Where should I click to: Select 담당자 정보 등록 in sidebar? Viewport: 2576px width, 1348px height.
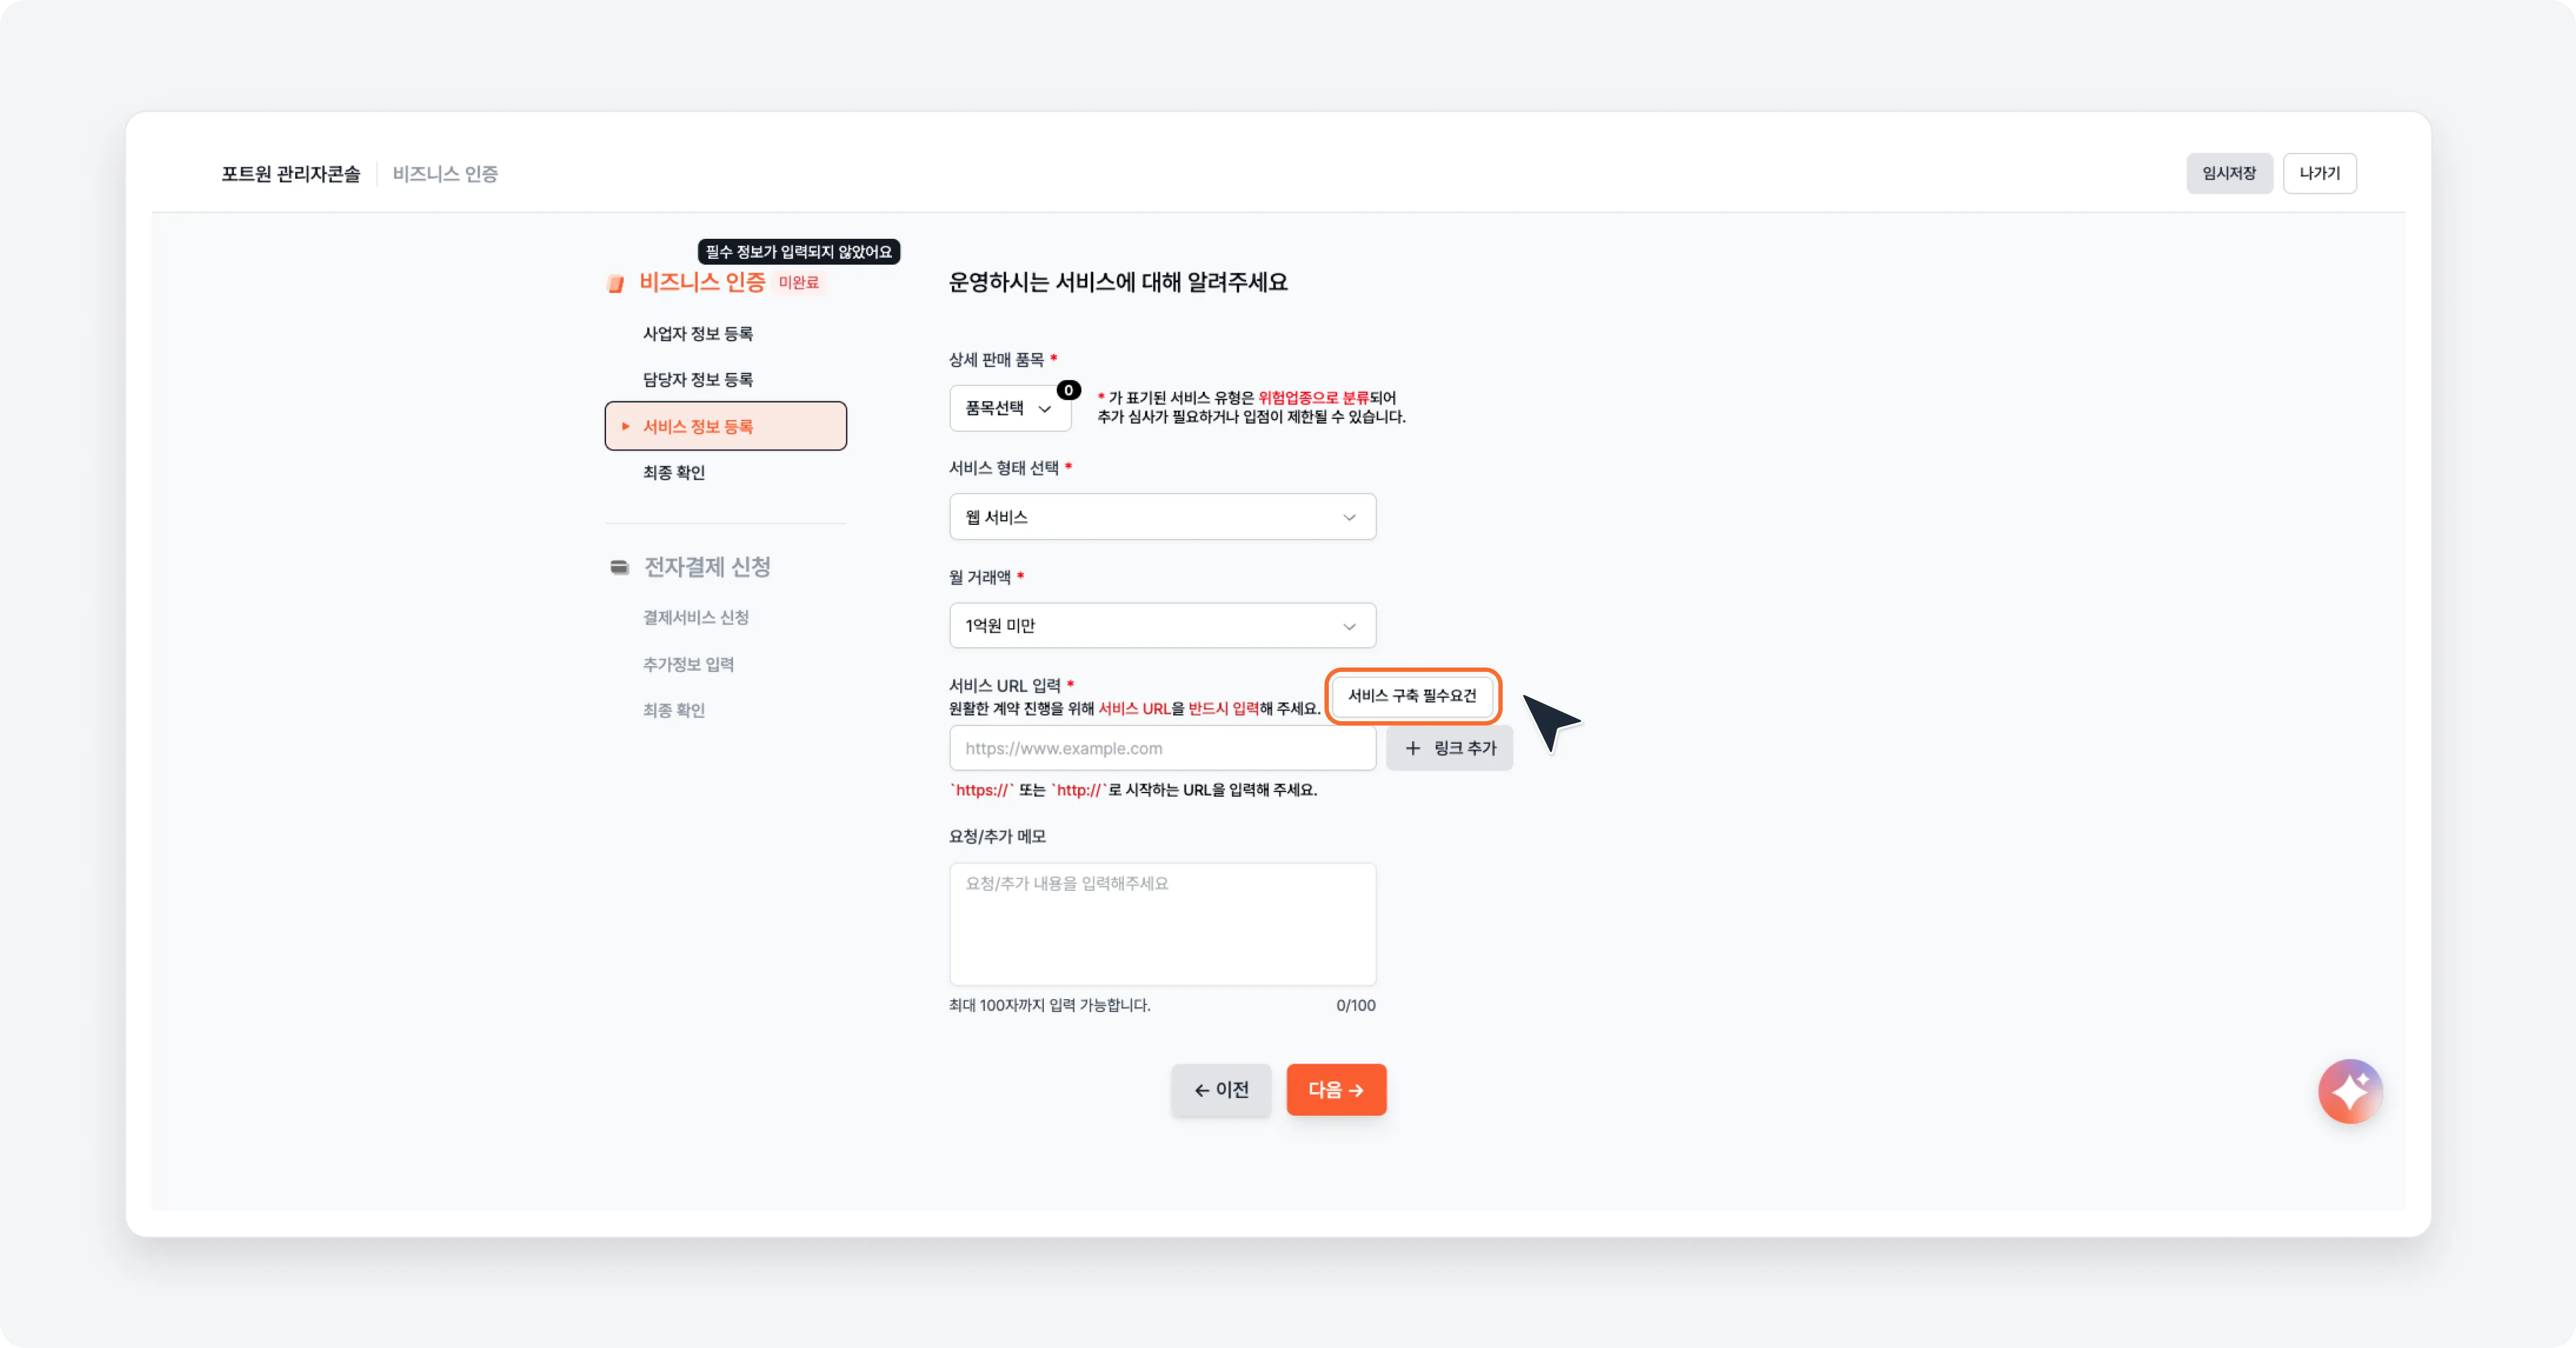[x=697, y=380]
